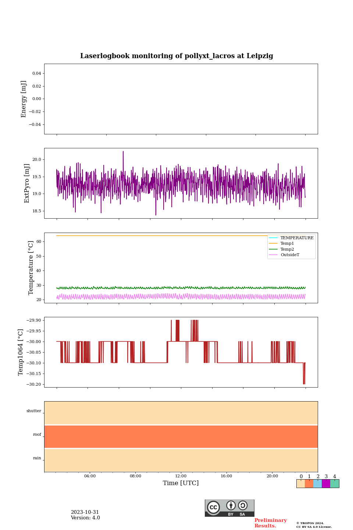This screenshot has width=353, height=530.
Task: Click the 16:00 time tick label
Action: click(227, 476)
